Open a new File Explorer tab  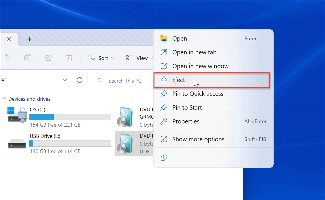(29, 39)
